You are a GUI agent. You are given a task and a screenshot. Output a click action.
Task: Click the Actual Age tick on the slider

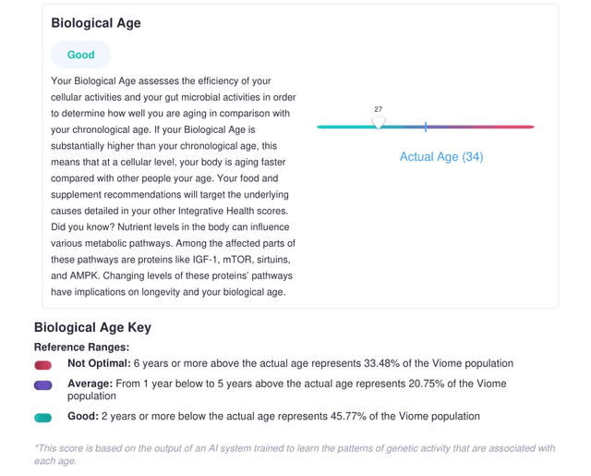point(426,127)
